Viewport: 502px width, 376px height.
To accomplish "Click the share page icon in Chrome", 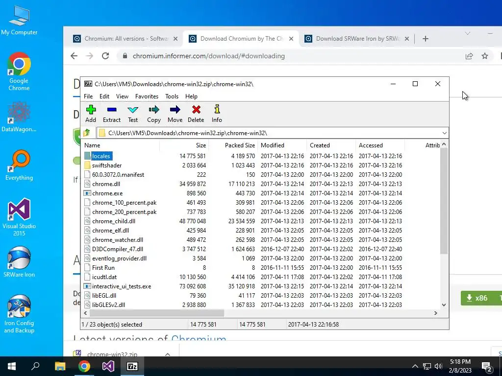I will tap(469, 56).
